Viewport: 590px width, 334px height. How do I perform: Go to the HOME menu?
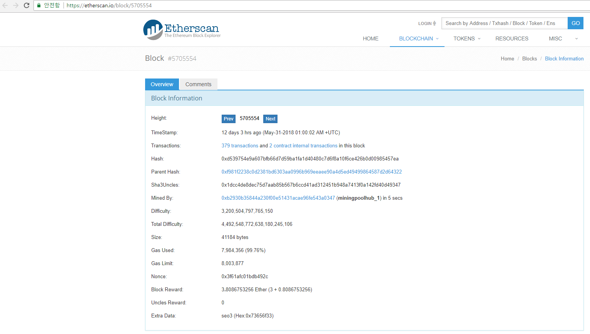(x=371, y=38)
